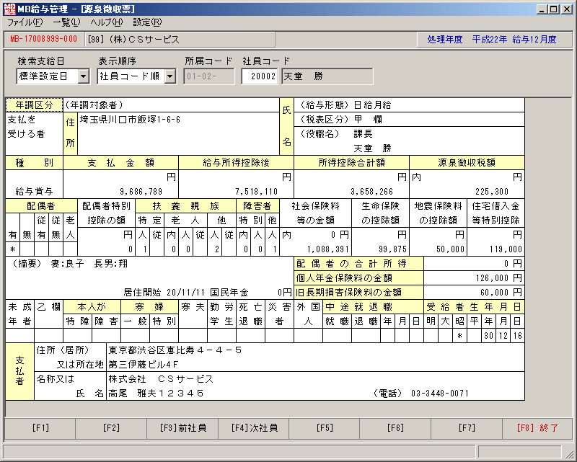Click the 役職名 value 課長
Screen dimensions: 577x462
point(364,134)
